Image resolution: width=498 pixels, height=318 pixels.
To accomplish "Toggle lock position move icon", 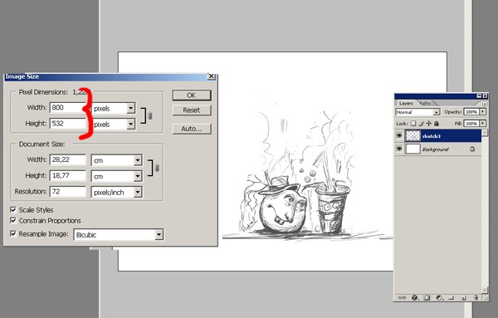I will click(x=429, y=123).
